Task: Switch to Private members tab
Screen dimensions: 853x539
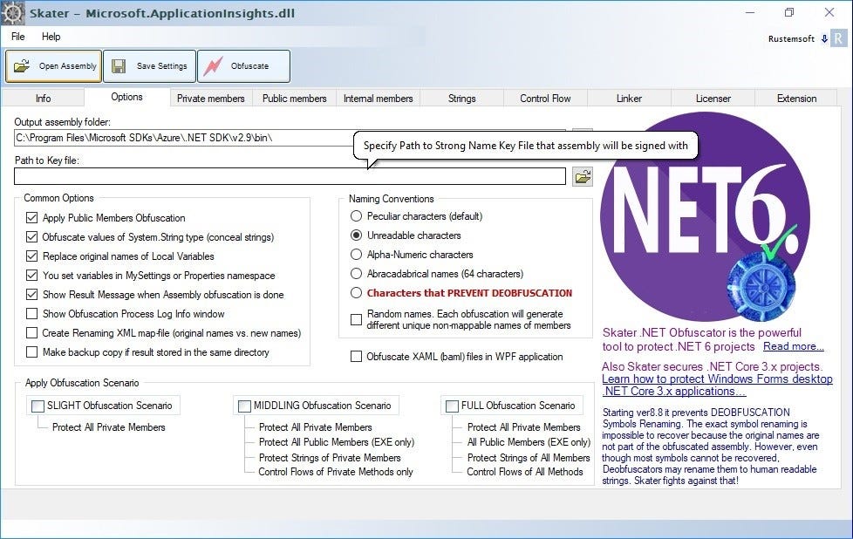Action: pos(210,99)
